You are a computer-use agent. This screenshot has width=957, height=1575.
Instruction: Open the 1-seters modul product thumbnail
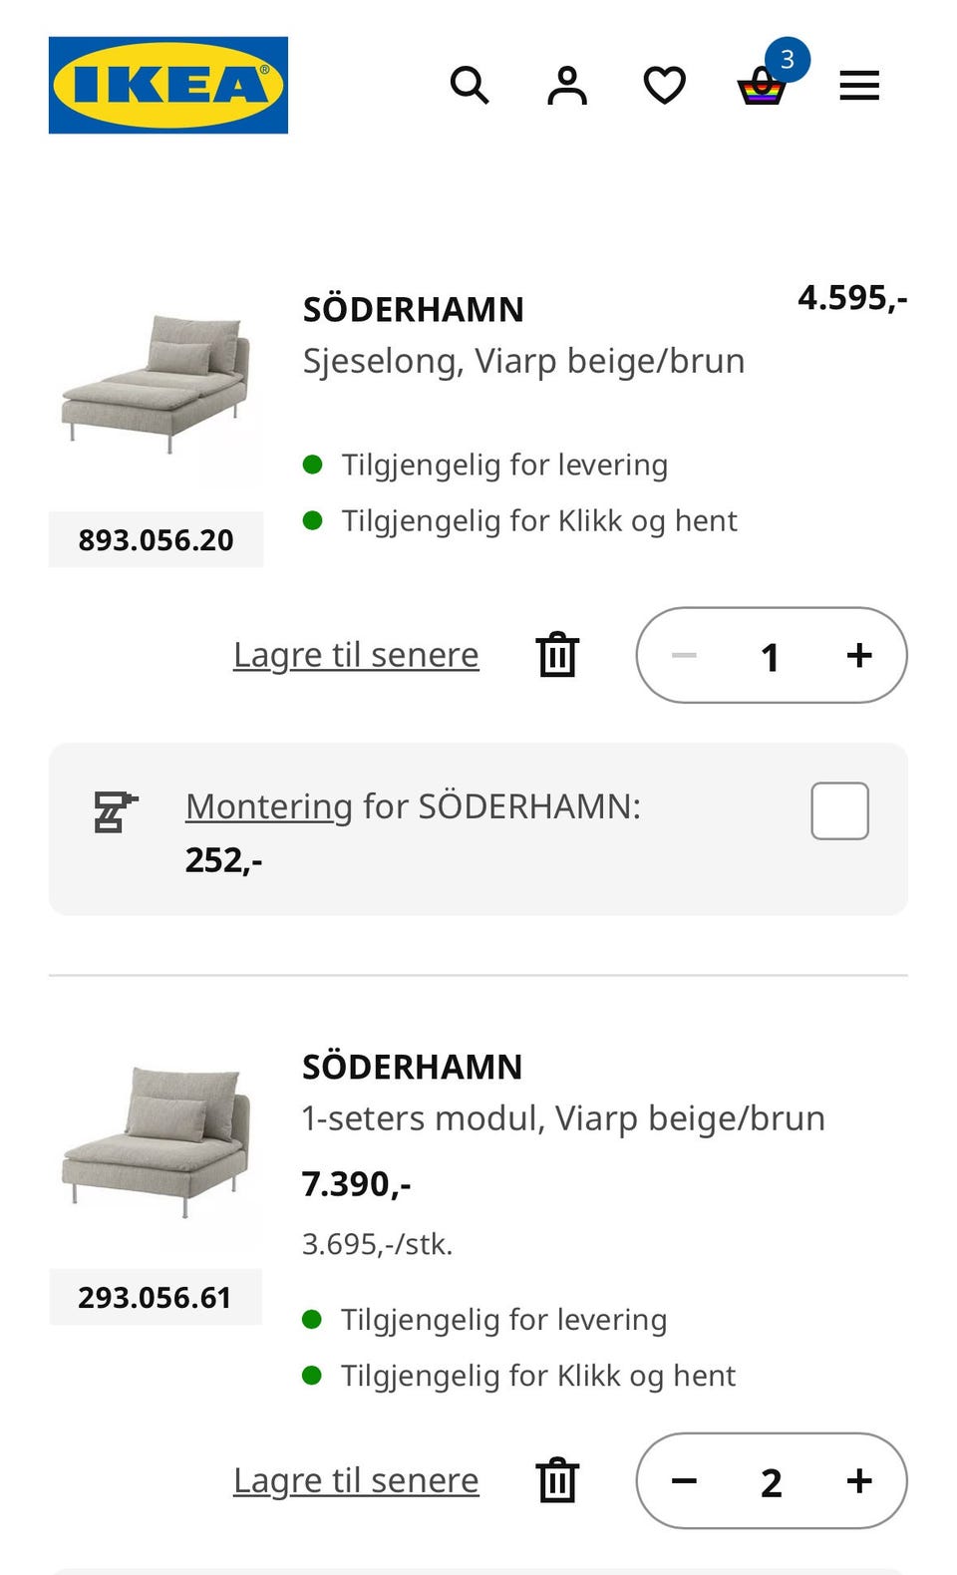[x=156, y=1141]
